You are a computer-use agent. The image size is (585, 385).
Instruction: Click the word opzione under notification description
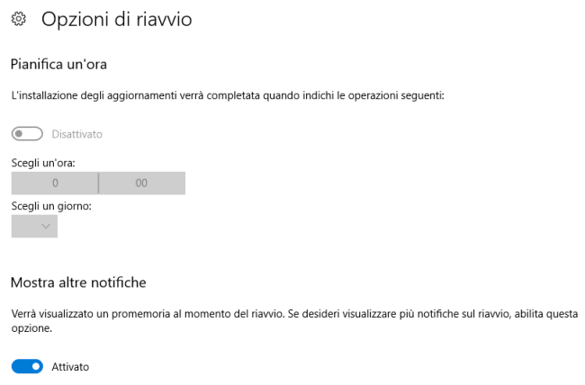point(31,328)
